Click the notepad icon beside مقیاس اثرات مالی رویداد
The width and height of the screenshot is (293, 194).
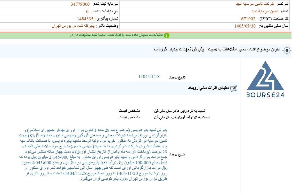233,88
